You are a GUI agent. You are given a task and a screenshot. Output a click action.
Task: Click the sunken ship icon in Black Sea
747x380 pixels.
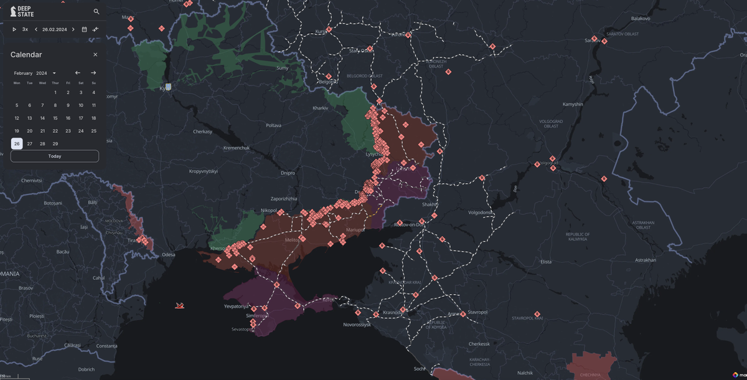[x=179, y=305]
